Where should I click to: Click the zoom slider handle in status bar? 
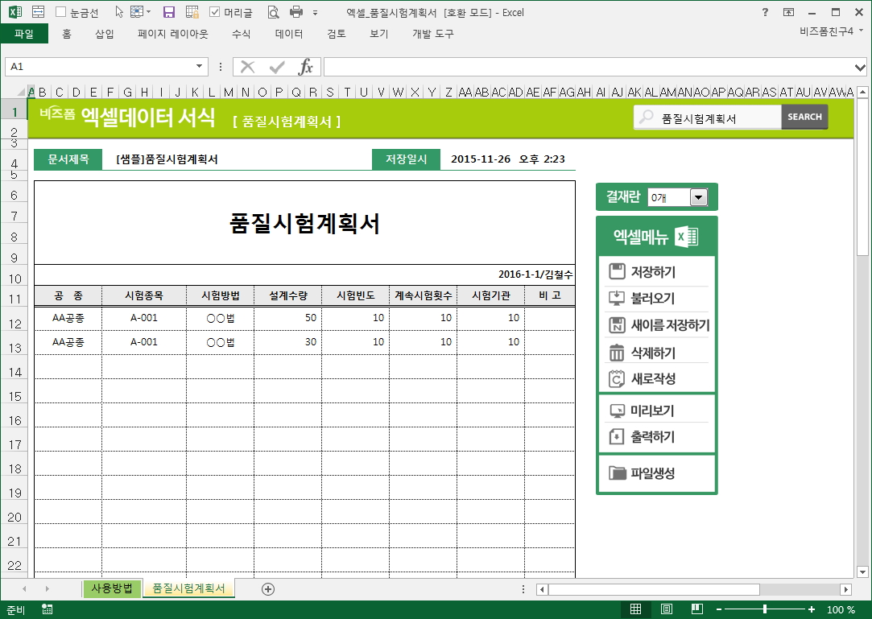764,609
